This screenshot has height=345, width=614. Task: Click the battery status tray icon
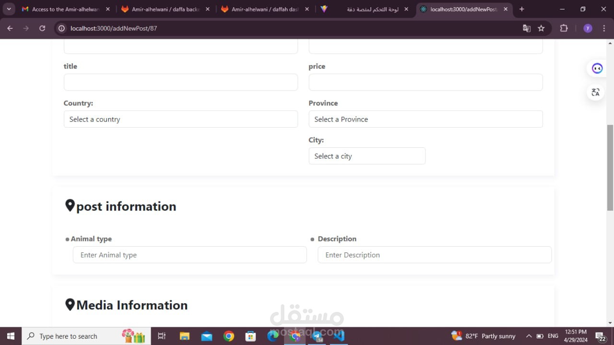[540, 336]
